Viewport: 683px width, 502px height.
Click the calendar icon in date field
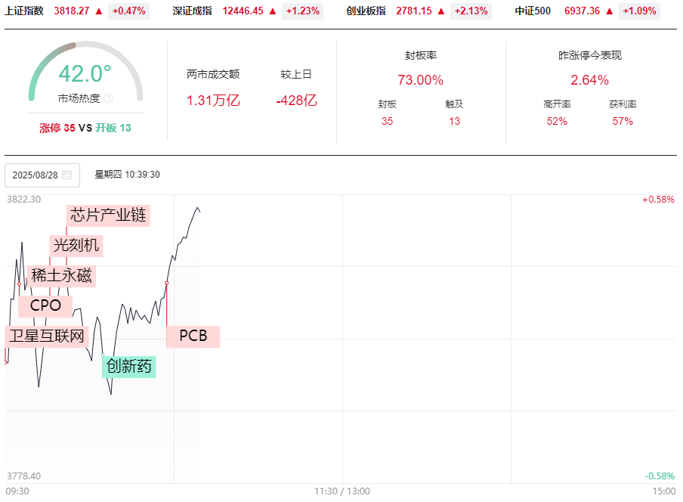[x=66, y=175]
